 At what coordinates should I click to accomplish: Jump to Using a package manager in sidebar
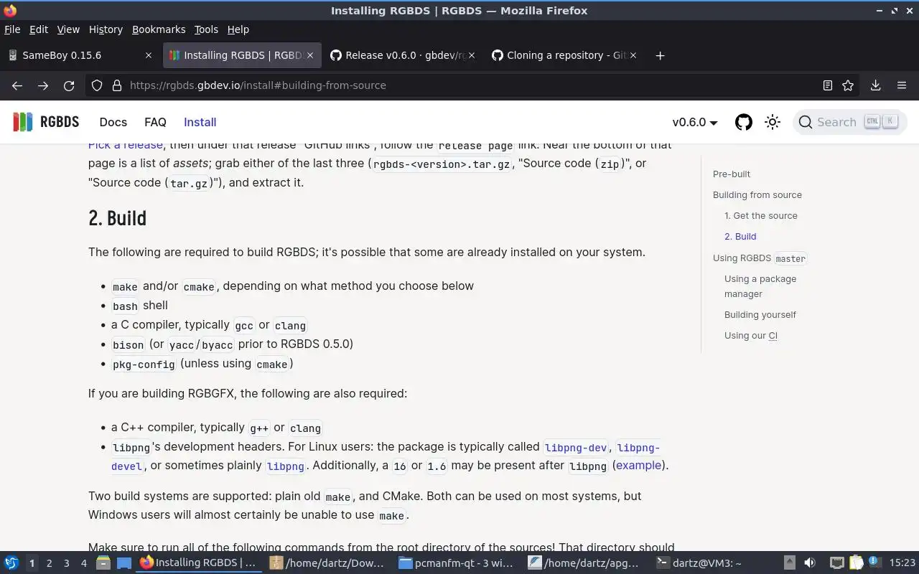pyautogui.click(x=760, y=286)
